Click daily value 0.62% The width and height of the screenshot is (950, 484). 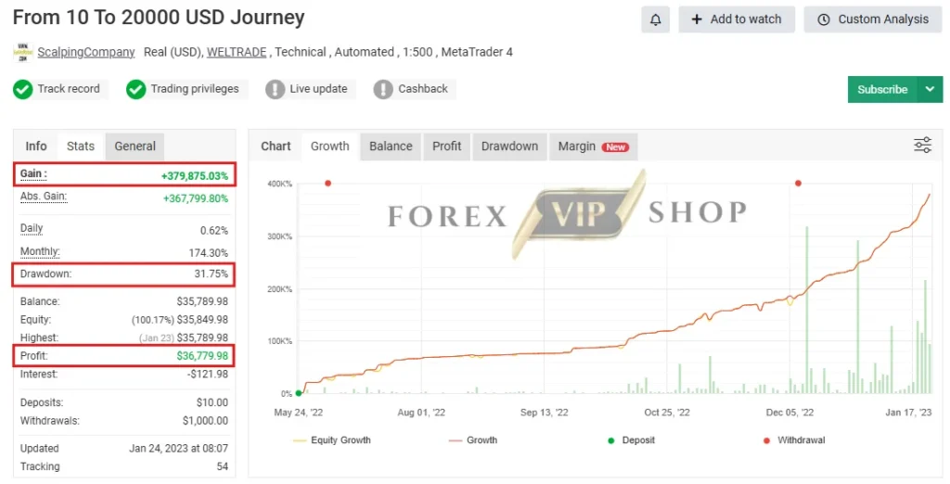click(214, 231)
